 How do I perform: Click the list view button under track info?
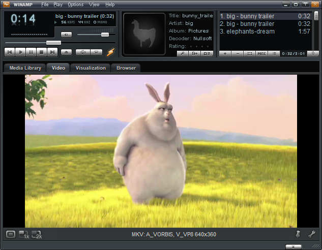pos(207,53)
